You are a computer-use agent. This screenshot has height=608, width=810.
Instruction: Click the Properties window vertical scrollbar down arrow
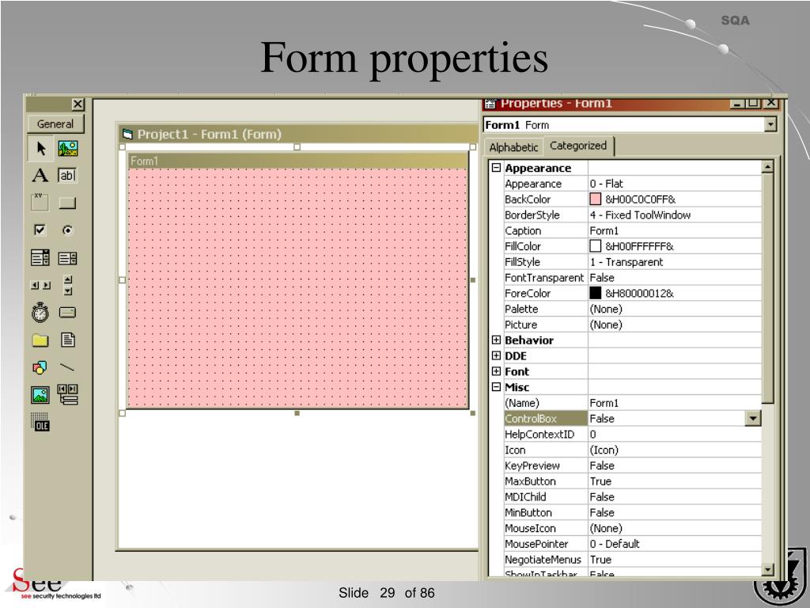pos(768,568)
